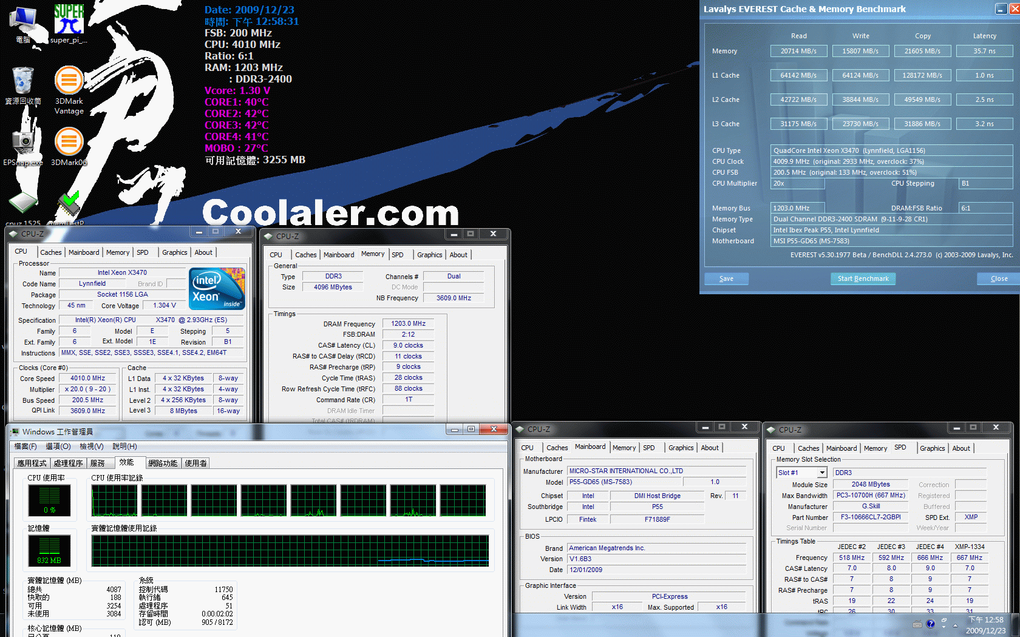Image resolution: width=1020 pixels, height=637 pixels.
Task: Click the Start Benchmark button
Action: (863, 279)
